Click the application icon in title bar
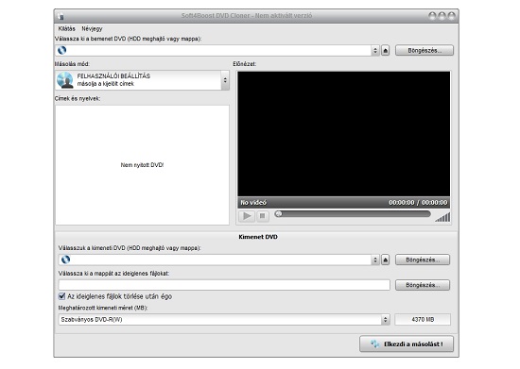The width and height of the screenshot is (520, 369). point(61,16)
